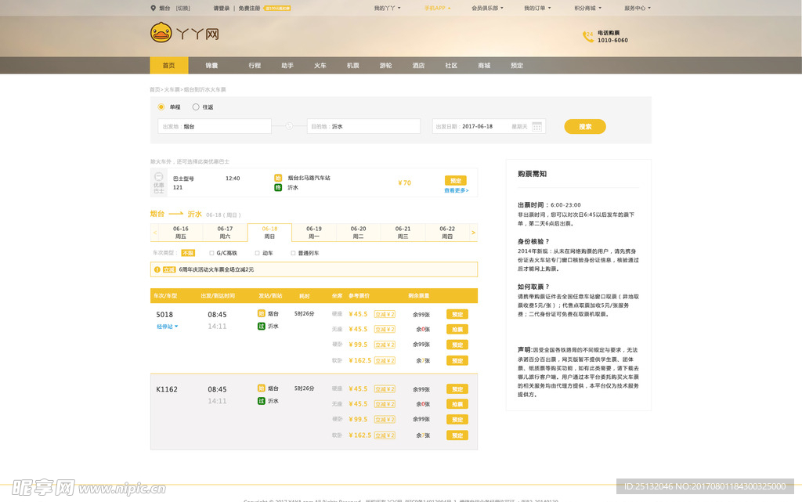Open the calendar icon in the date field
This screenshot has width=802, height=502.
coord(537,126)
